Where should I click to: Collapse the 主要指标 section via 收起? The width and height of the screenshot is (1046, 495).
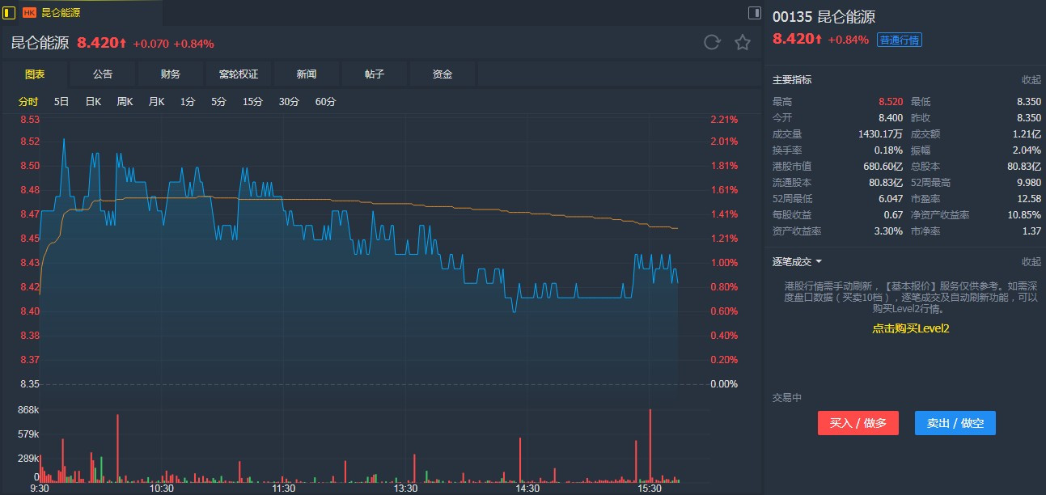(x=1031, y=79)
